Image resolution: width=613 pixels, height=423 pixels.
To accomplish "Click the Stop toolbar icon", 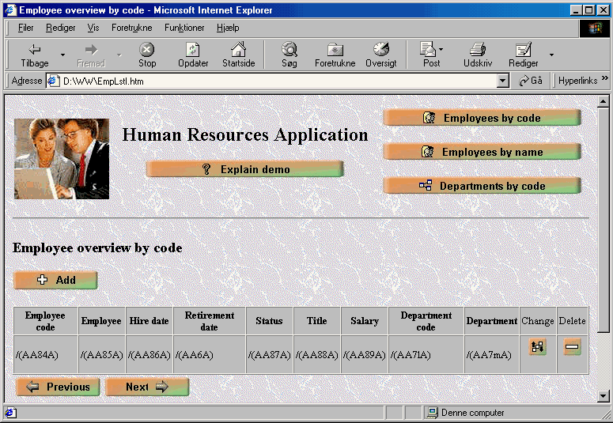I will click(147, 55).
